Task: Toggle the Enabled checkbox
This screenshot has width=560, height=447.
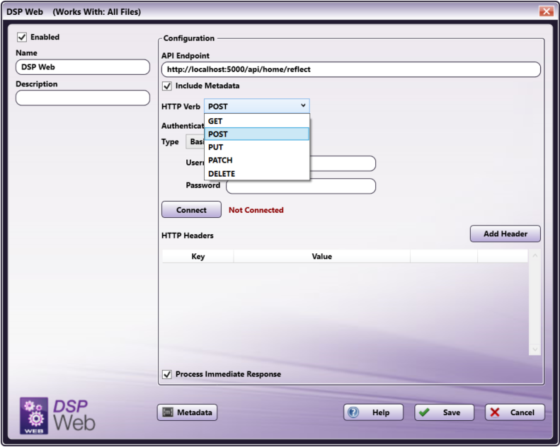Action: [22, 37]
